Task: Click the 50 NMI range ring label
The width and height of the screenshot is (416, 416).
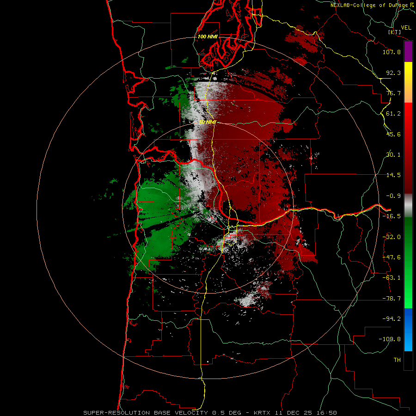Action: (x=208, y=122)
